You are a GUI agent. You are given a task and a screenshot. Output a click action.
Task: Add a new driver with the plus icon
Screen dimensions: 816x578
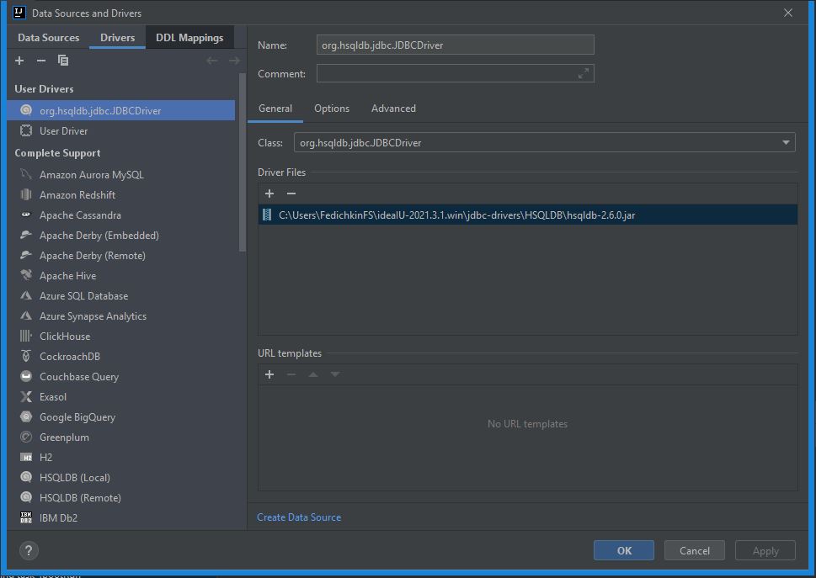(x=19, y=61)
